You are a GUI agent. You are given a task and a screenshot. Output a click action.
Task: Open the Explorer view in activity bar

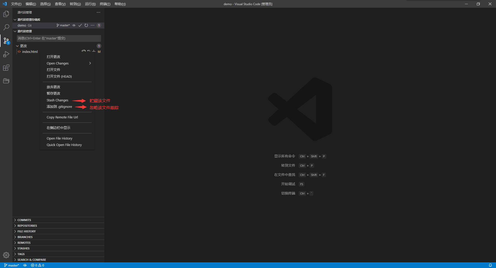coord(6,14)
